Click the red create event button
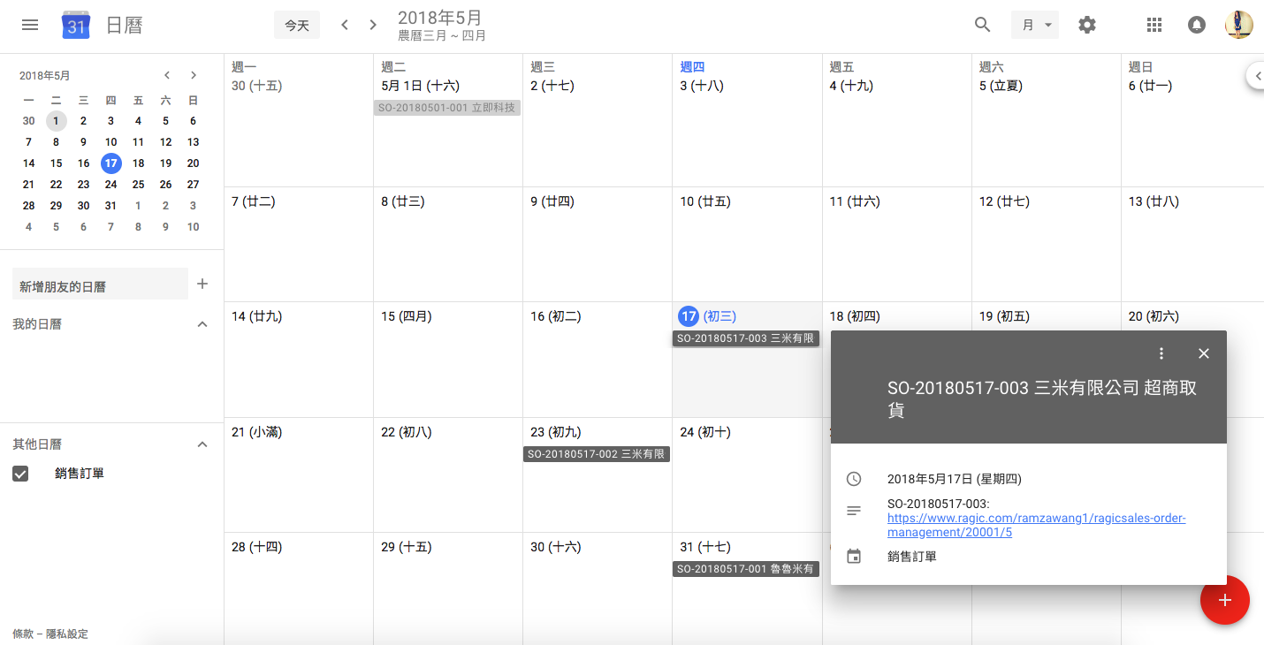 pos(1224,600)
